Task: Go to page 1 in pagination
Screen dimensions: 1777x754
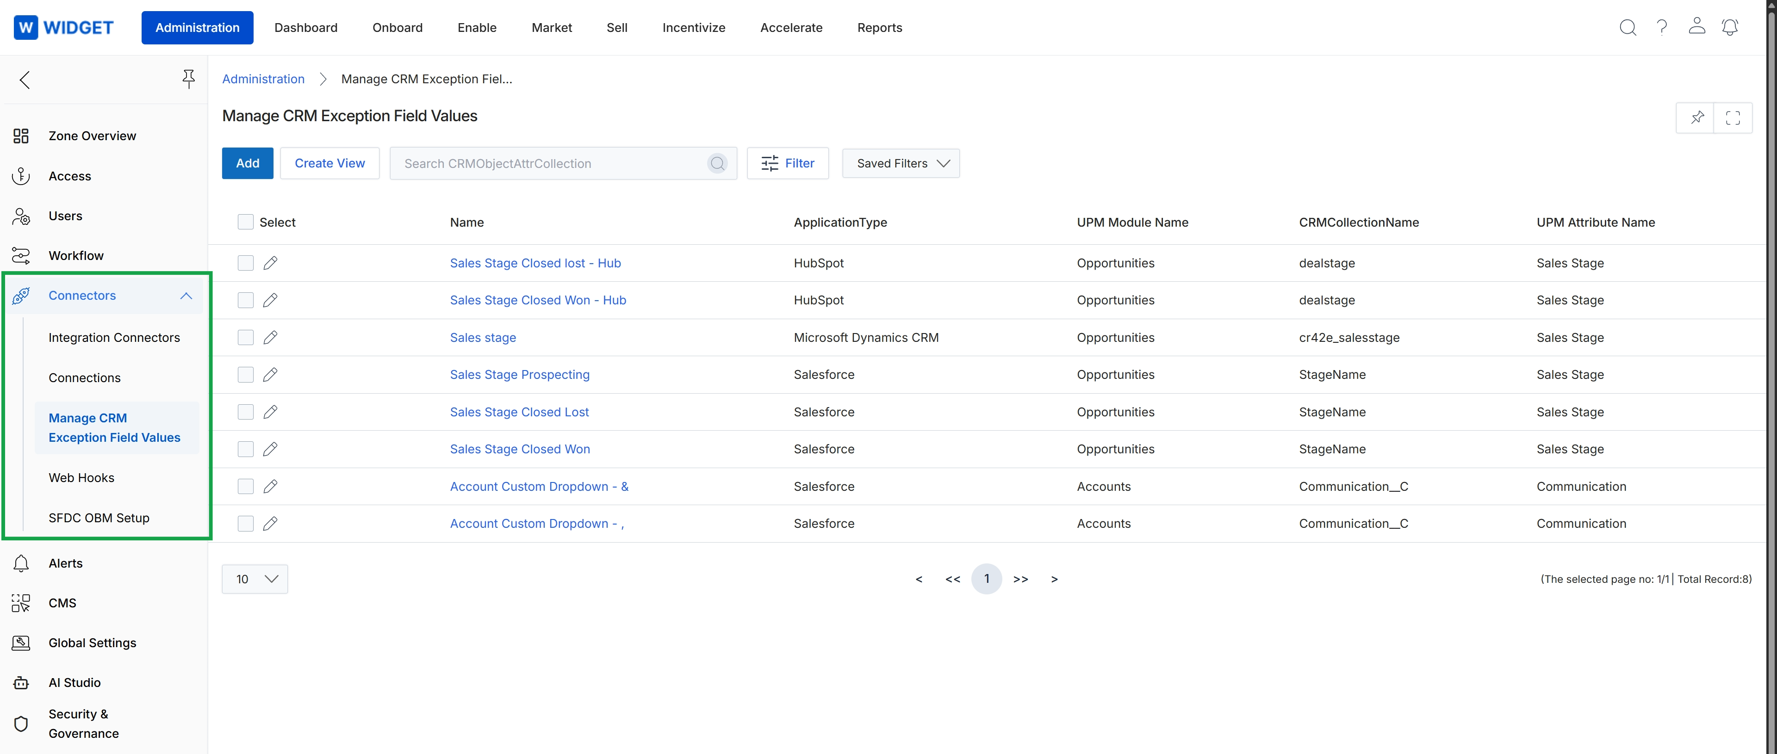Action: (x=987, y=580)
